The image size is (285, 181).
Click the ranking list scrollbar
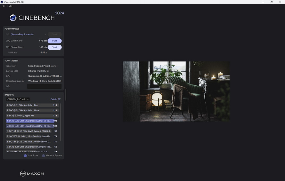(61, 122)
